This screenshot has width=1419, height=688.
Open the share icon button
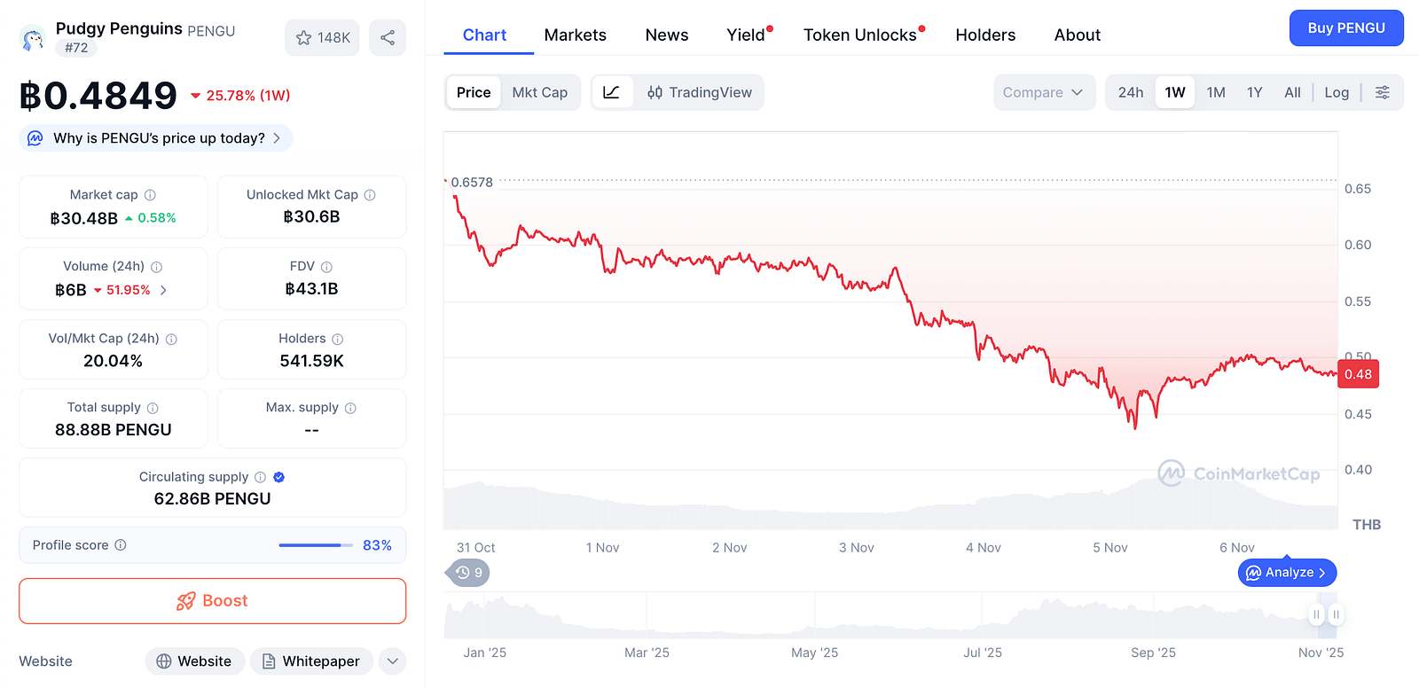(388, 37)
